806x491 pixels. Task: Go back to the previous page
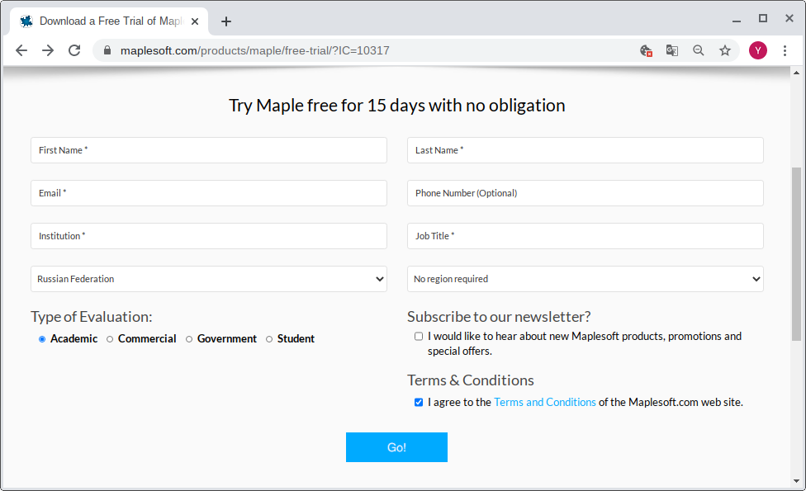click(21, 50)
